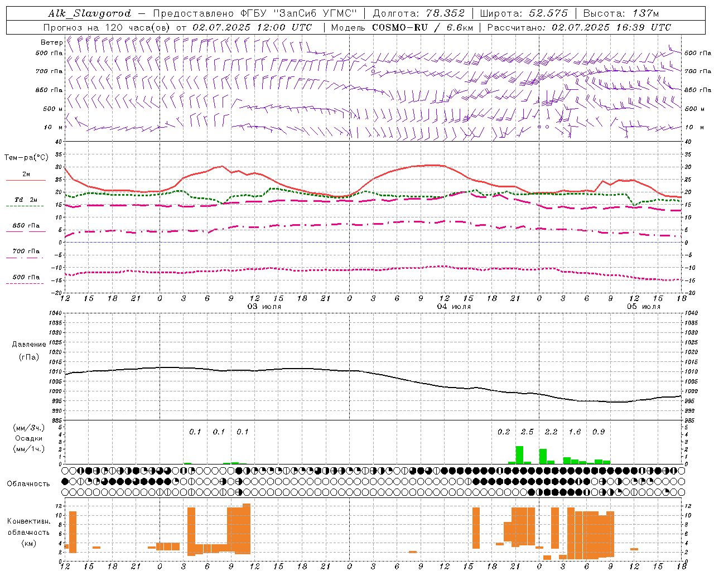The image size is (714, 571).
Task: Click the Конвективн. label
Action: pos(29,521)
